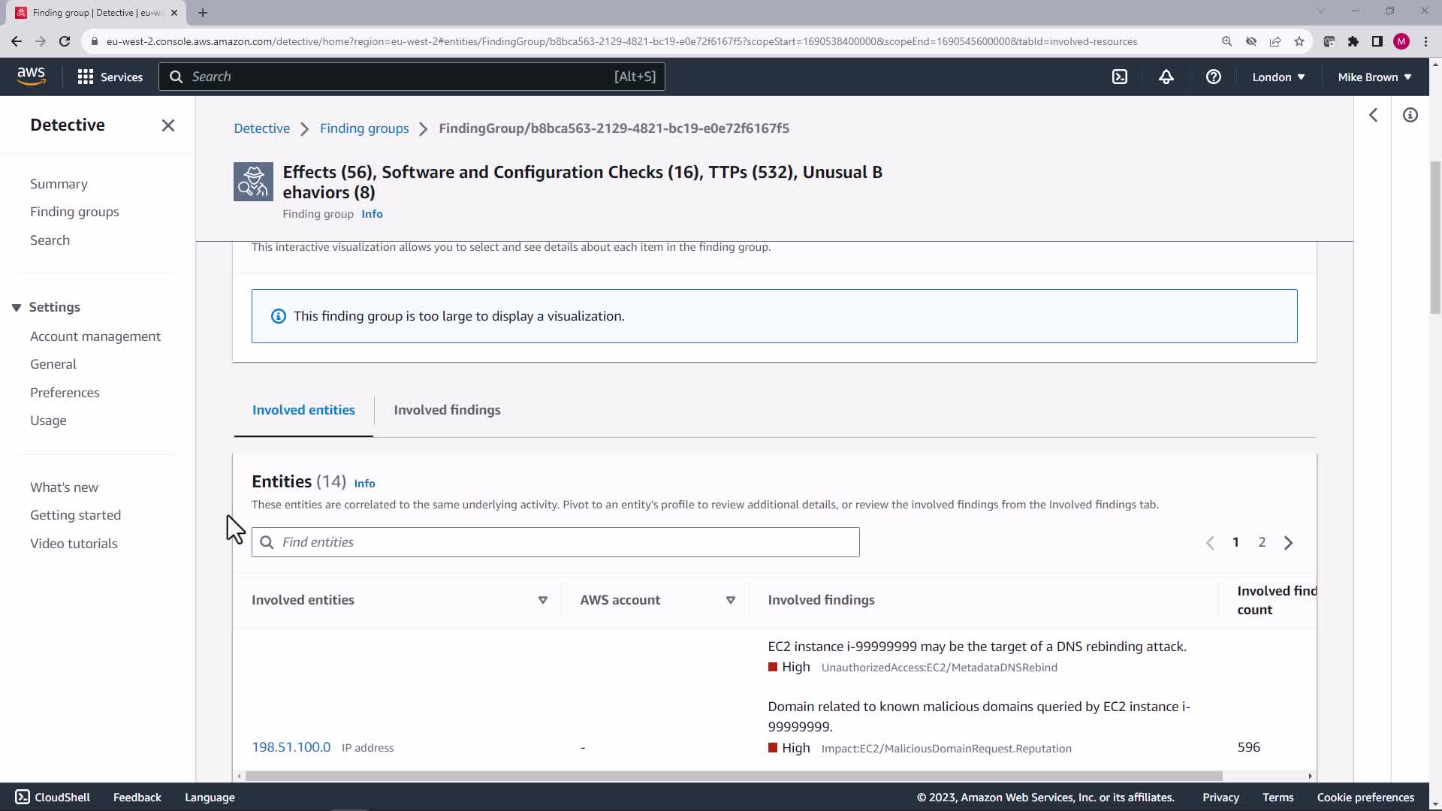Close the Detective side navigation
Viewport: 1442px width, 811px height.
click(x=168, y=125)
